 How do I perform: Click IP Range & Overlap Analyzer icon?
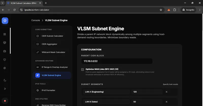pyautogui.click(x=38, y=67)
